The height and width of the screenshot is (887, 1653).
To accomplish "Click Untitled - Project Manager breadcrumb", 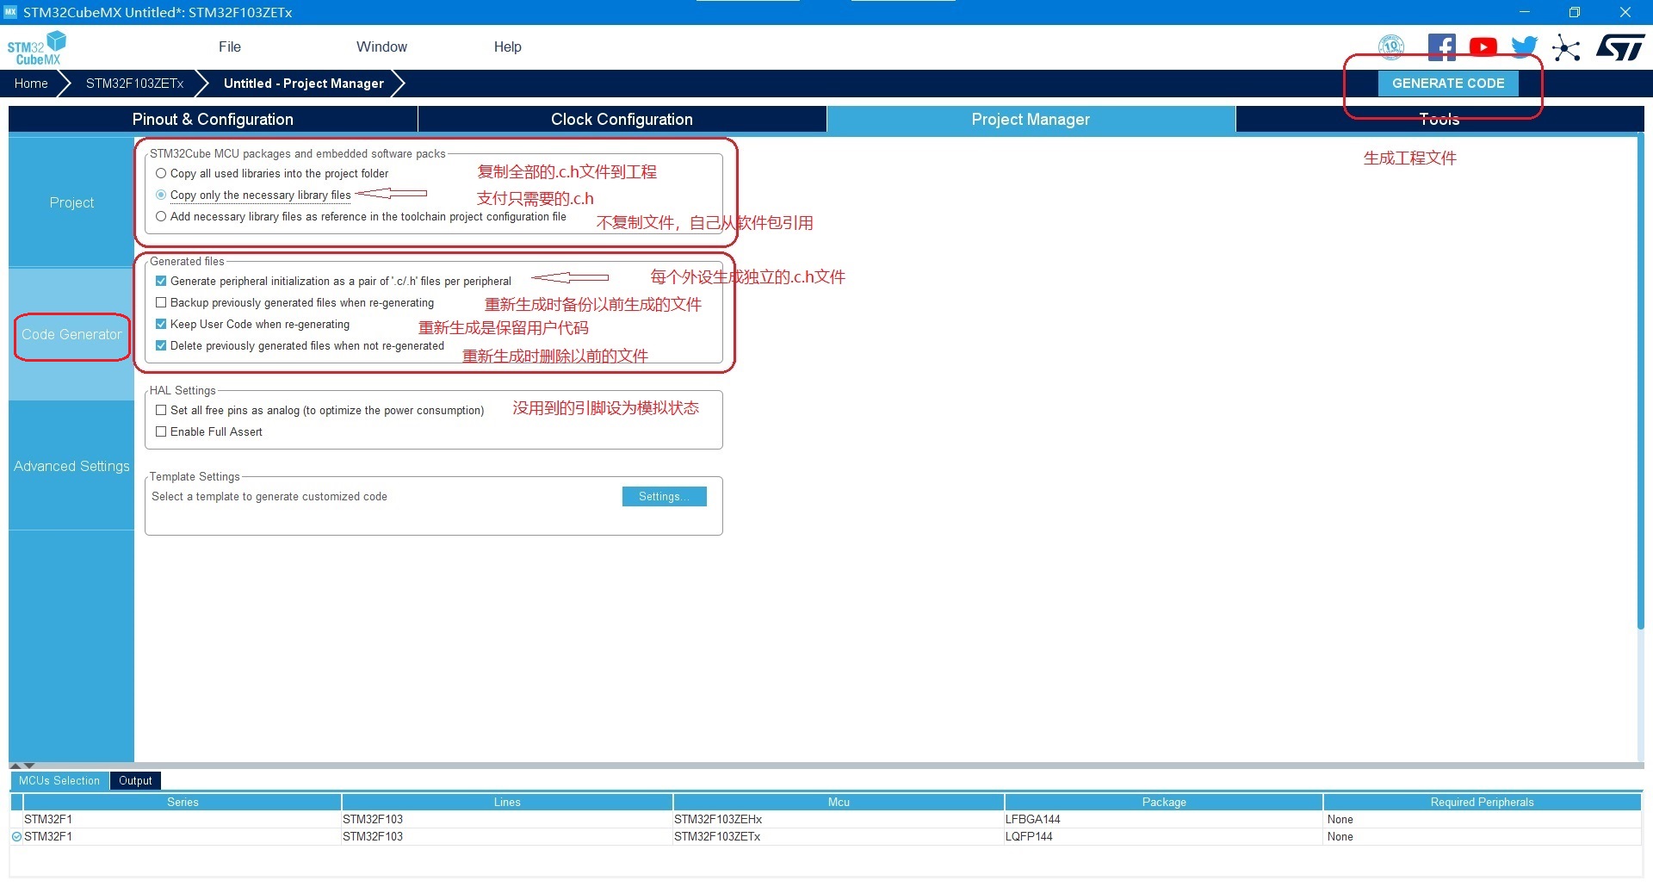I will [304, 84].
